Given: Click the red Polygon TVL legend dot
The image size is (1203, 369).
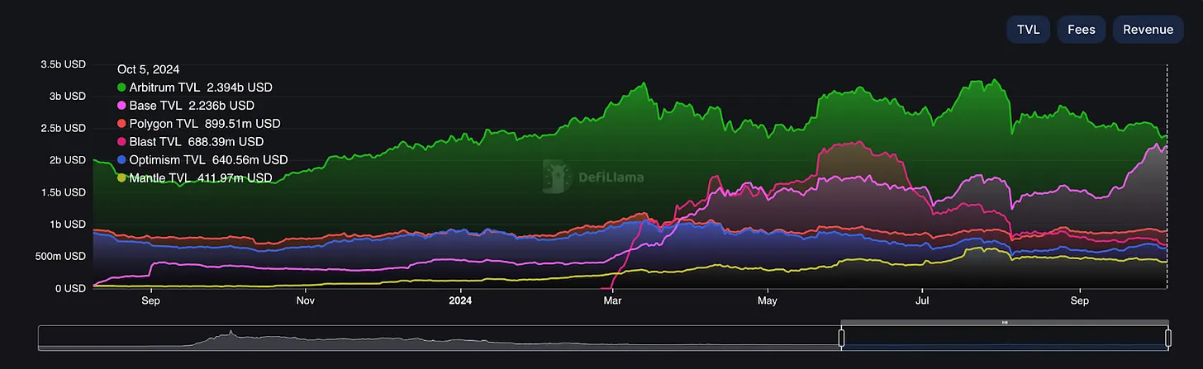Looking at the screenshot, I should coord(122,124).
